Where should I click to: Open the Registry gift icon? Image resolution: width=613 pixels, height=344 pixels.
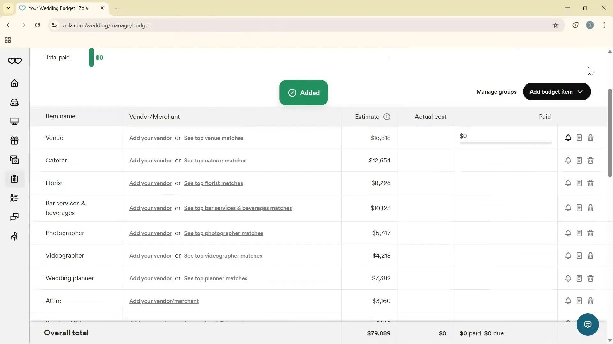coord(15,140)
